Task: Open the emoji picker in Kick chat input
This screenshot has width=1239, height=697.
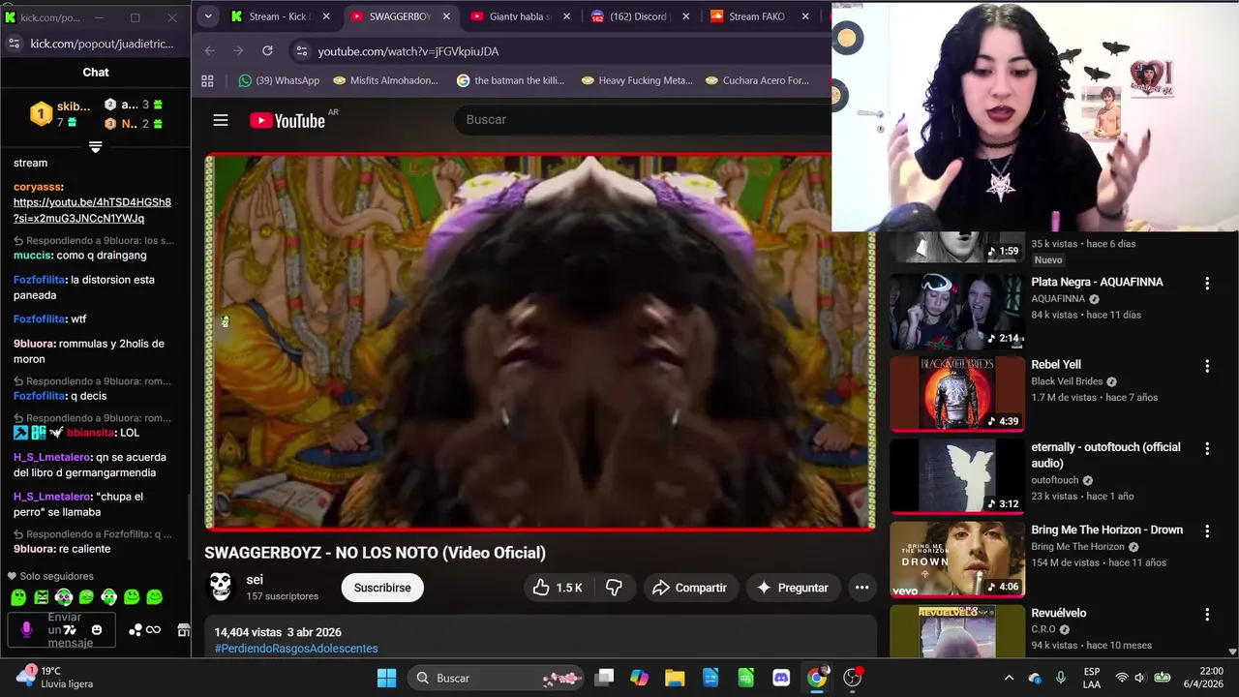Action: click(x=96, y=630)
